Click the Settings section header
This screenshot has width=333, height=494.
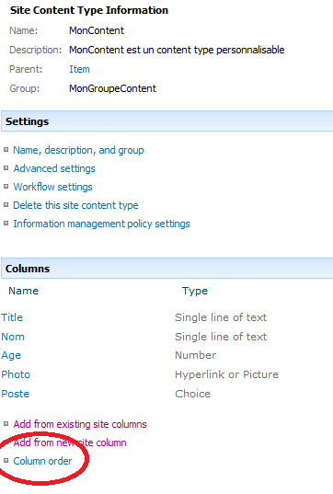coord(167,121)
